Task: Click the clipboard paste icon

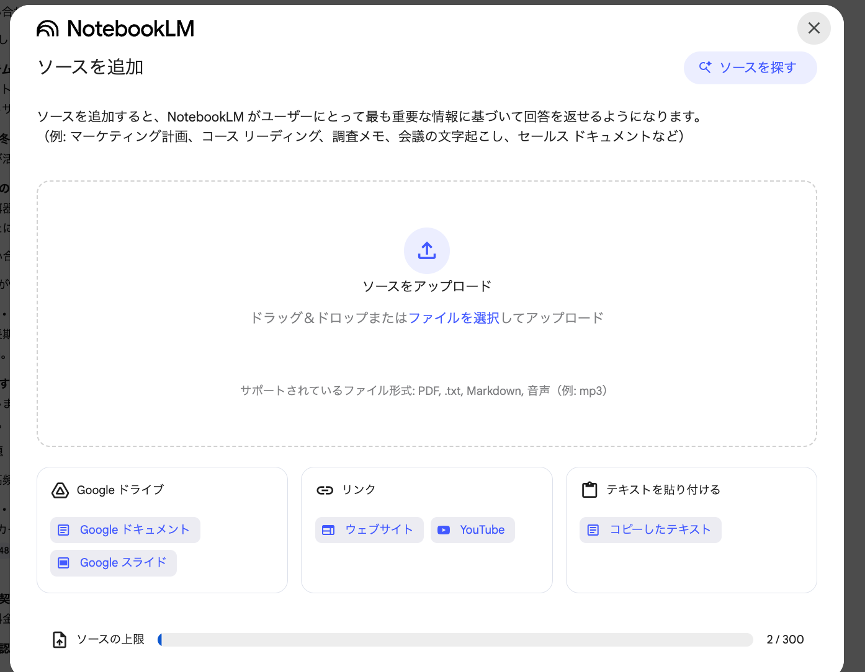Action: tap(589, 490)
